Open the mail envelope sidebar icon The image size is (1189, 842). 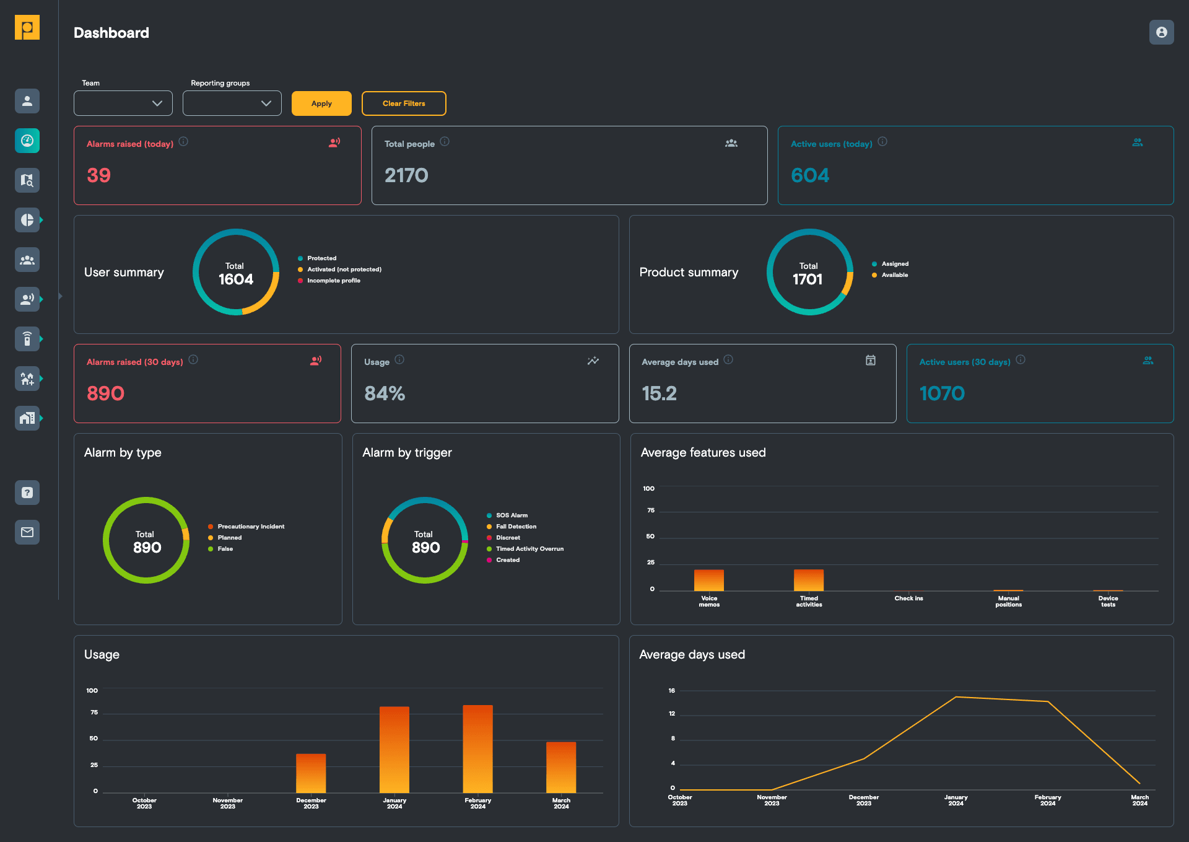click(27, 532)
